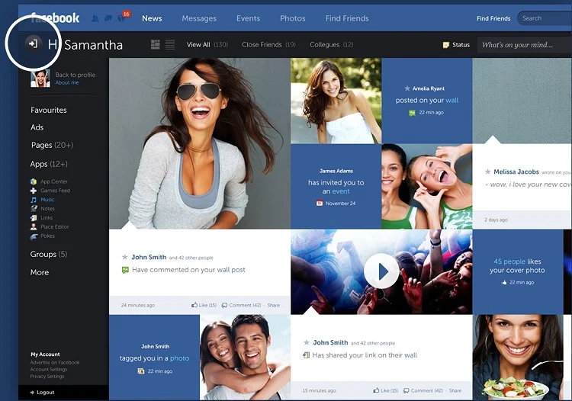The image size is (572, 401).
Task: Open photo of woman in white dress
Action: pyautogui.click(x=336, y=101)
